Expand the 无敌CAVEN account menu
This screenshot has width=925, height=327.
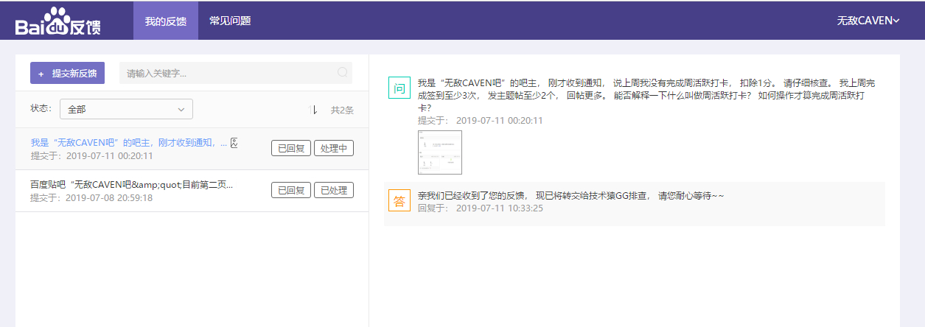click(x=868, y=21)
